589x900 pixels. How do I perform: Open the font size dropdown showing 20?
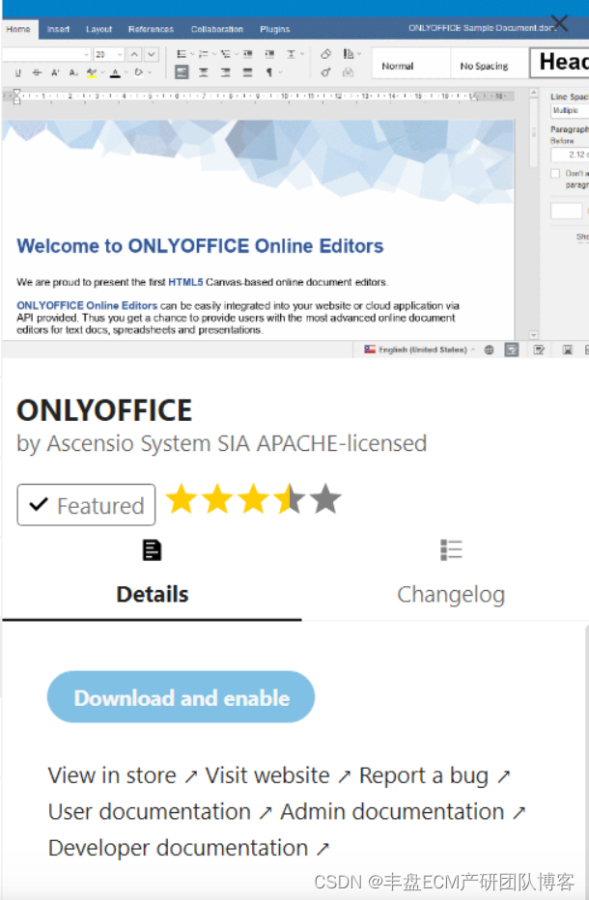(x=109, y=54)
